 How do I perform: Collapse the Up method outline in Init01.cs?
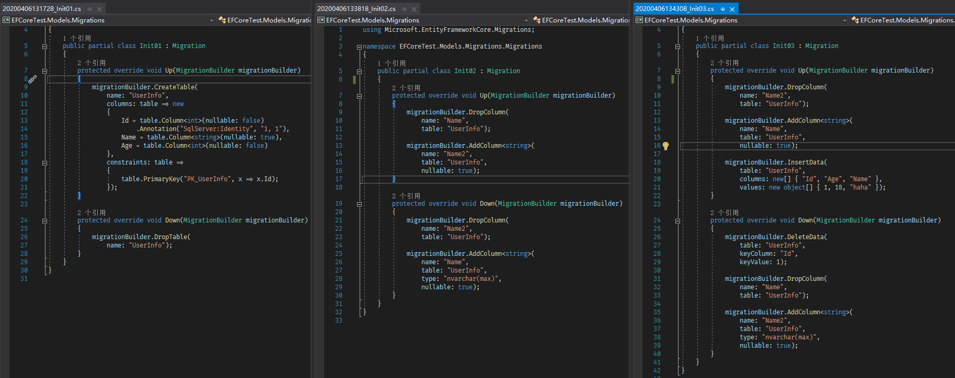pyautogui.click(x=44, y=71)
